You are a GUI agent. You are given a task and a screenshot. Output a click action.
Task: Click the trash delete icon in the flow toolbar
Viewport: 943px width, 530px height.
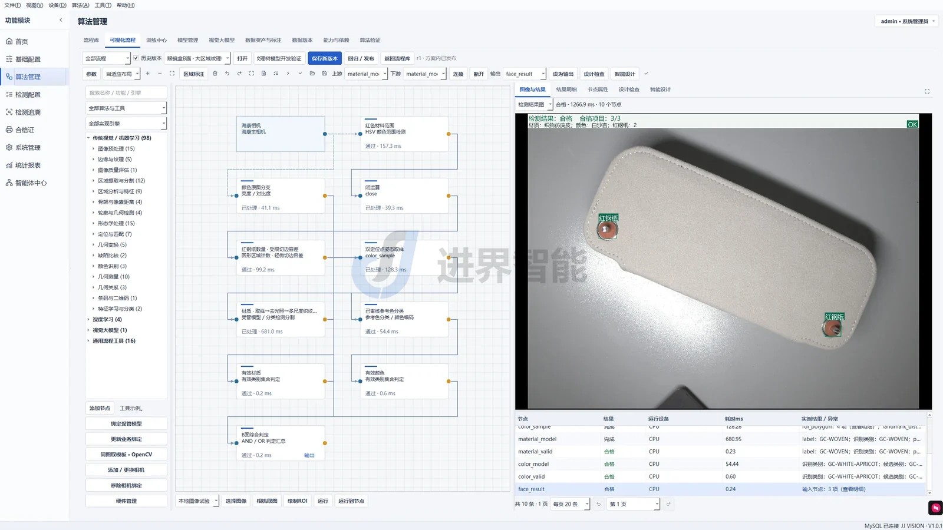click(x=215, y=74)
